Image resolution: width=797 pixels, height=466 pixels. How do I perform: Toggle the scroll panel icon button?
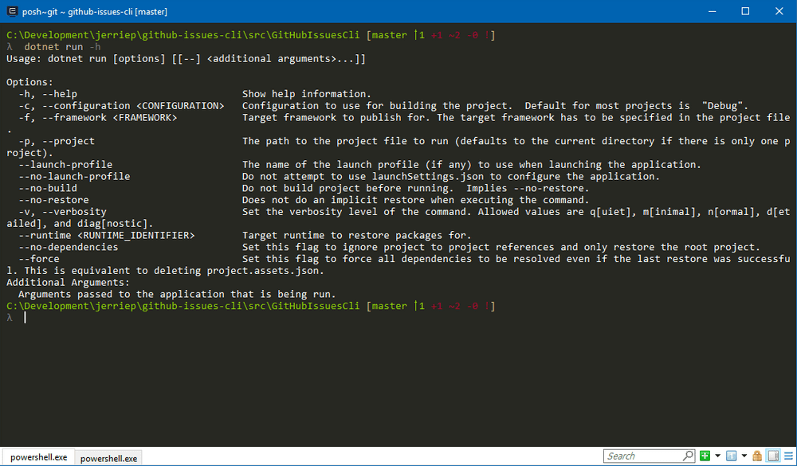(773, 456)
